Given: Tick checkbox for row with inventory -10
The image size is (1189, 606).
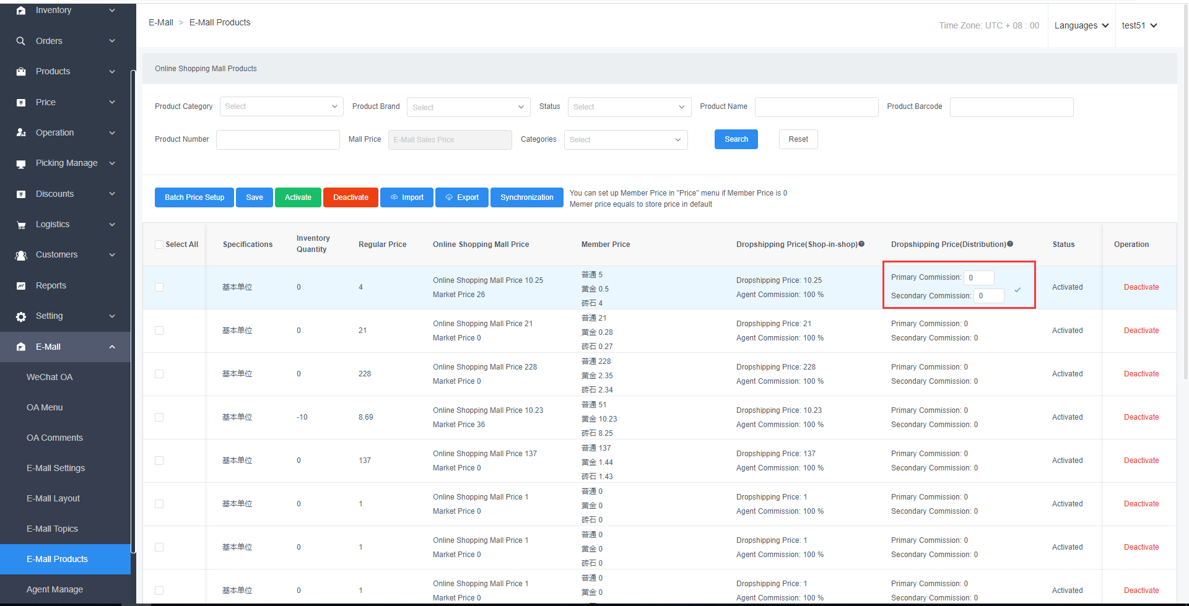Looking at the screenshot, I should click(x=159, y=417).
